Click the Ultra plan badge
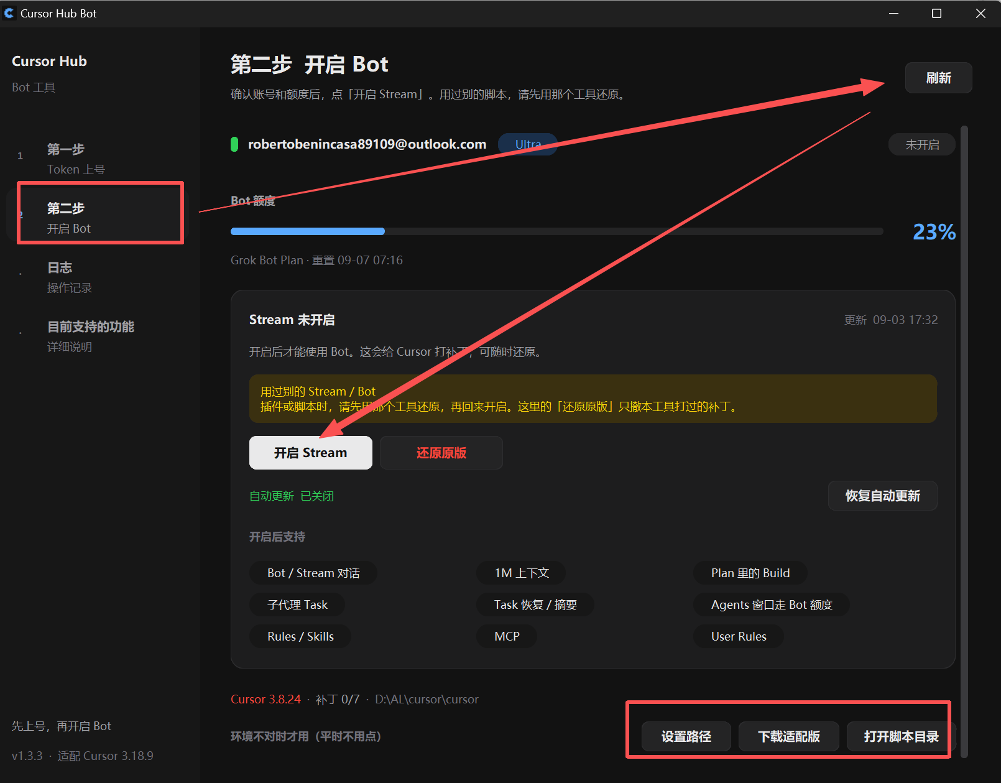Image resolution: width=1001 pixels, height=783 pixels. (x=528, y=144)
